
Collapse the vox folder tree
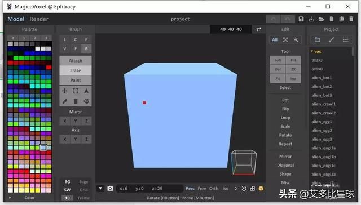click(x=312, y=51)
